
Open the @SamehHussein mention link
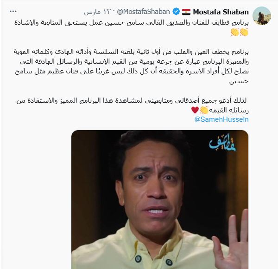point(221,119)
